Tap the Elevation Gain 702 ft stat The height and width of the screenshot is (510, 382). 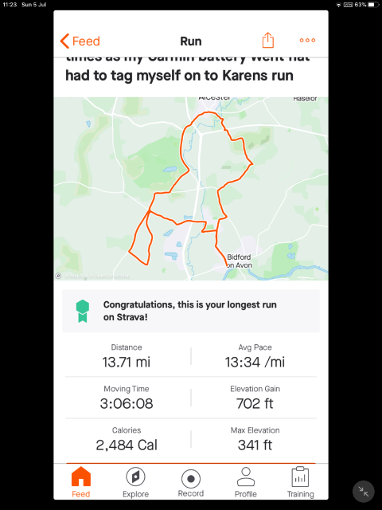pyautogui.click(x=255, y=398)
